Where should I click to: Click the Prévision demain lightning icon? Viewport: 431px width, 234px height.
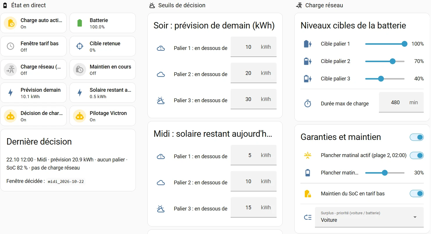coord(10,93)
